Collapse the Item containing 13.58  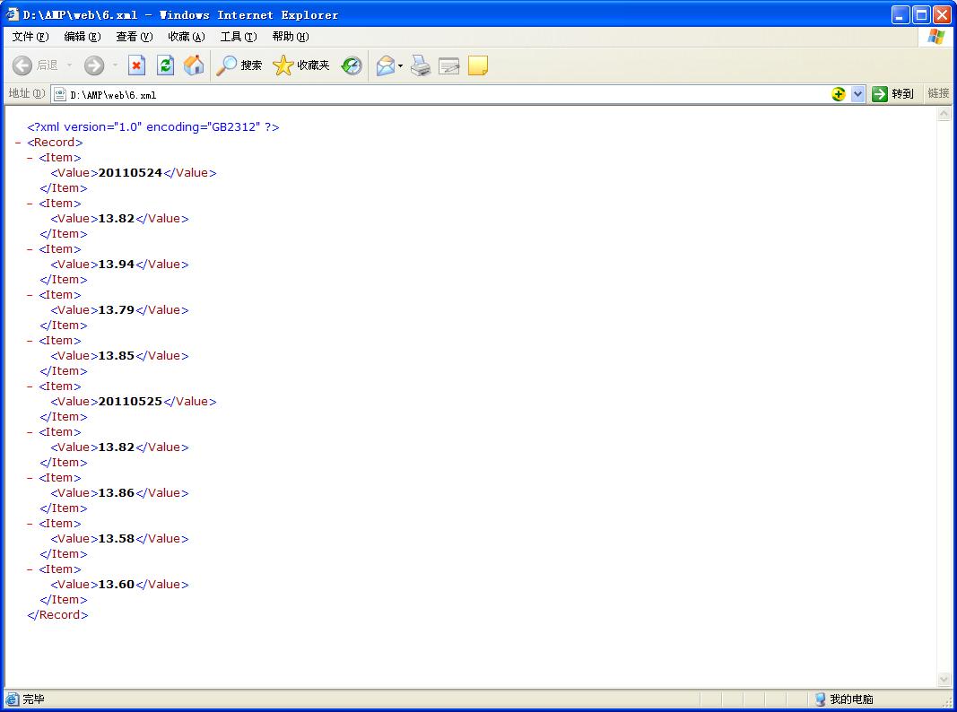tap(30, 524)
